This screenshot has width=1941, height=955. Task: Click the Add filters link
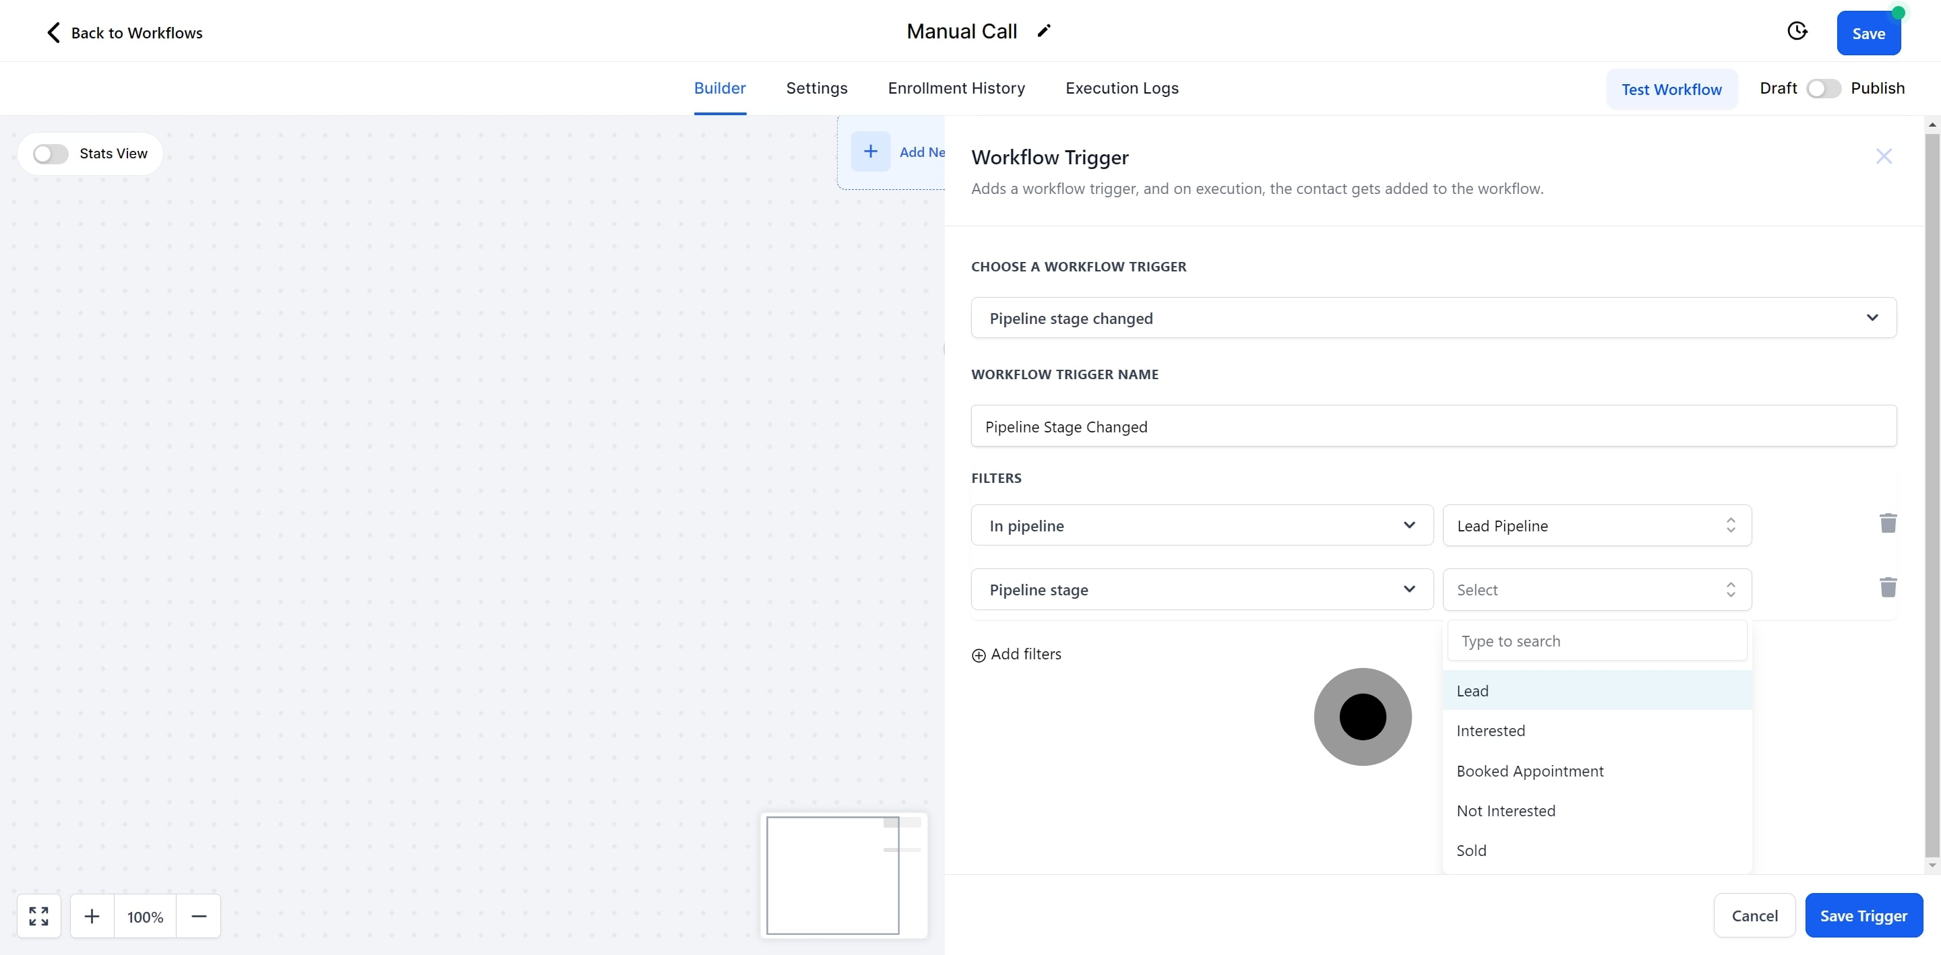(x=1016, y=654)
